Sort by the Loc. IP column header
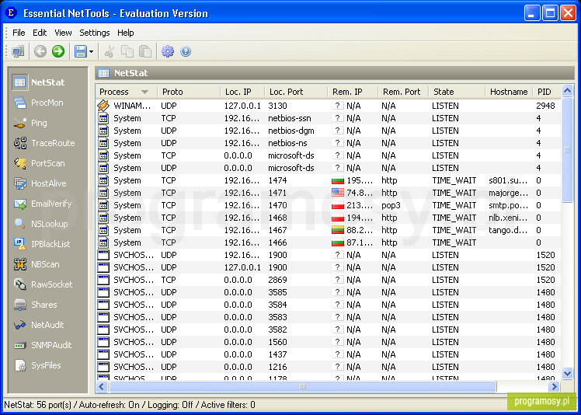This screenshot has width=581, height=415. (242, 92)
